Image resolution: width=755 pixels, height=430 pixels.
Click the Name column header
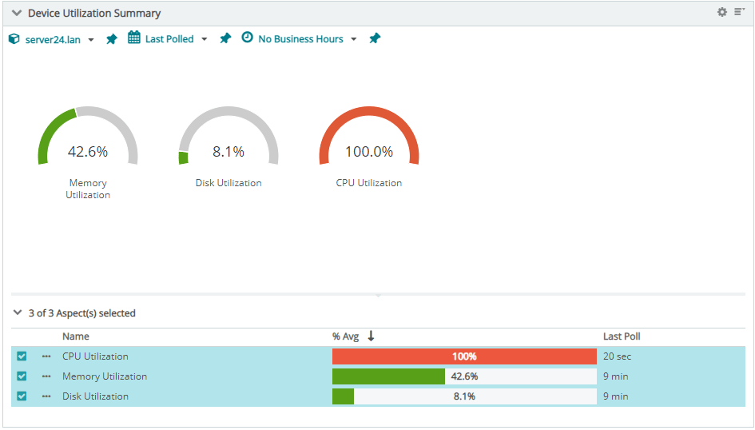pyautogui.click(x=76, y=336)
